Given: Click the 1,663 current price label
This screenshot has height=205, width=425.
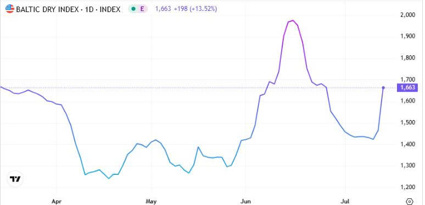Looking at the screenshot, I should coord(407,88).
